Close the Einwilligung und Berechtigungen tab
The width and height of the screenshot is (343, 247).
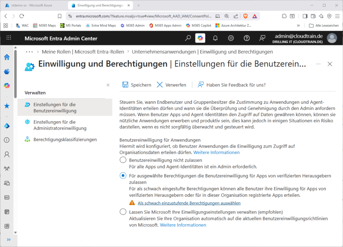(129, 5)
